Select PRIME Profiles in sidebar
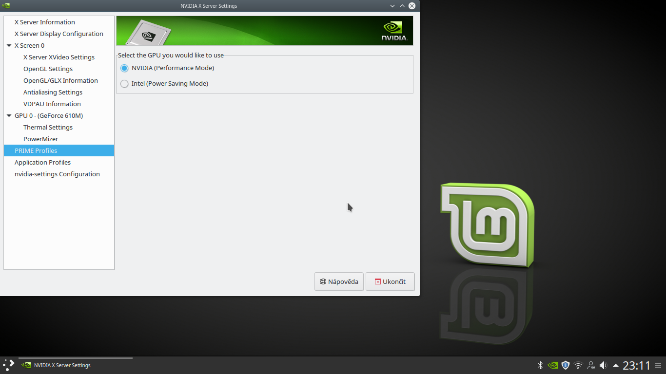 click(x=59, y=150)
